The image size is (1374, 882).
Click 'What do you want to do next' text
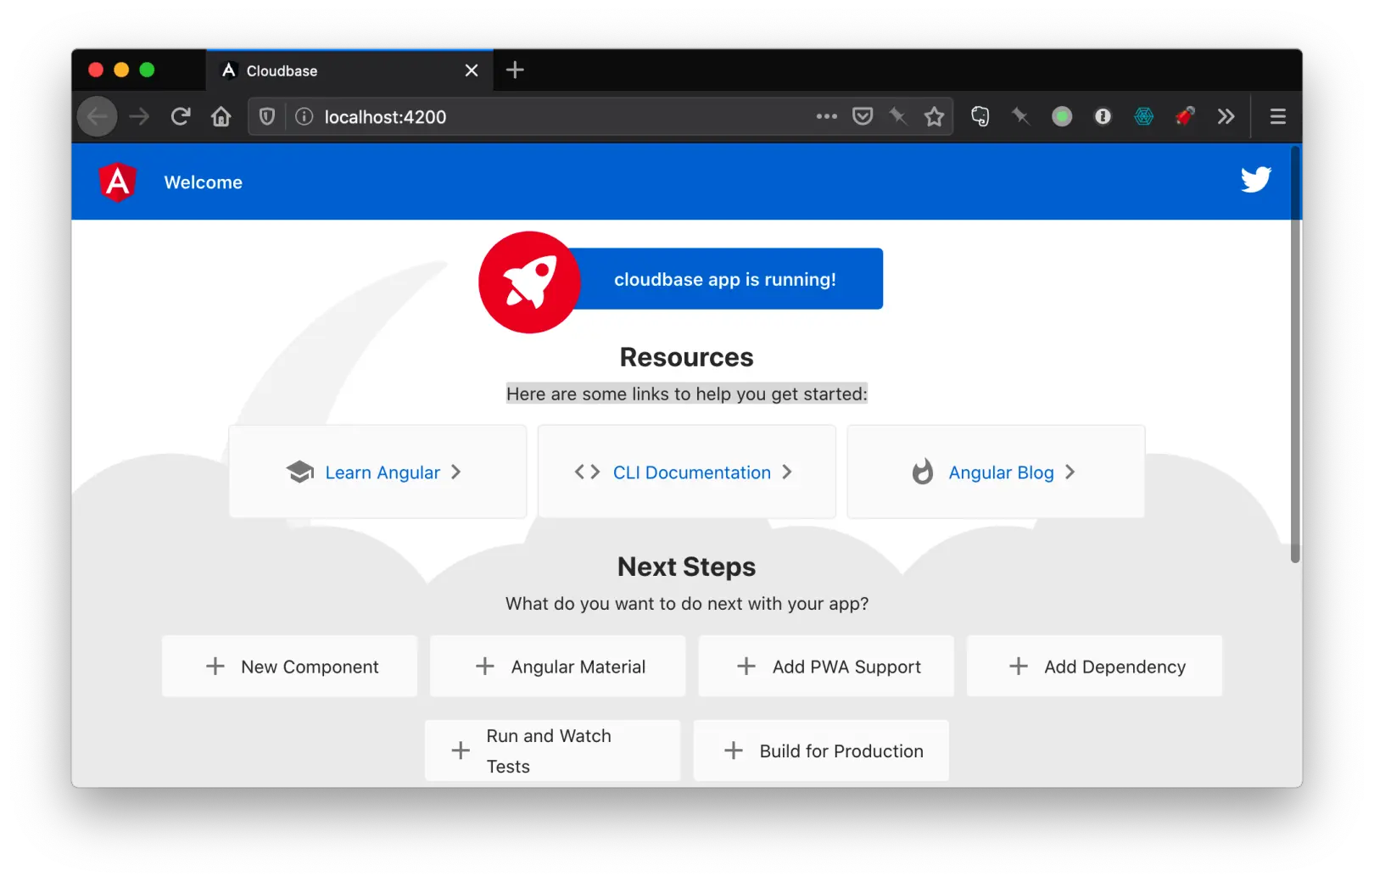click(x=687, y=604)
